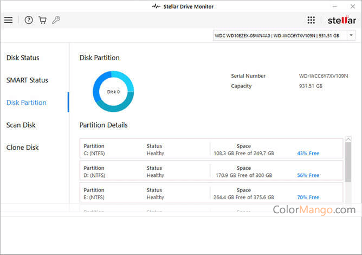Image resolution: width=362 pixels, height=255 pixels.
Task: Click the help question mark icon
Action: click(29, 20)
